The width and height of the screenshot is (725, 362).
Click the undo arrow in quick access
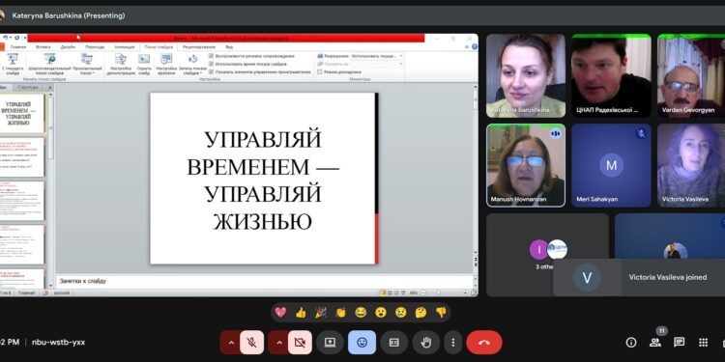[x=6, y=38]
